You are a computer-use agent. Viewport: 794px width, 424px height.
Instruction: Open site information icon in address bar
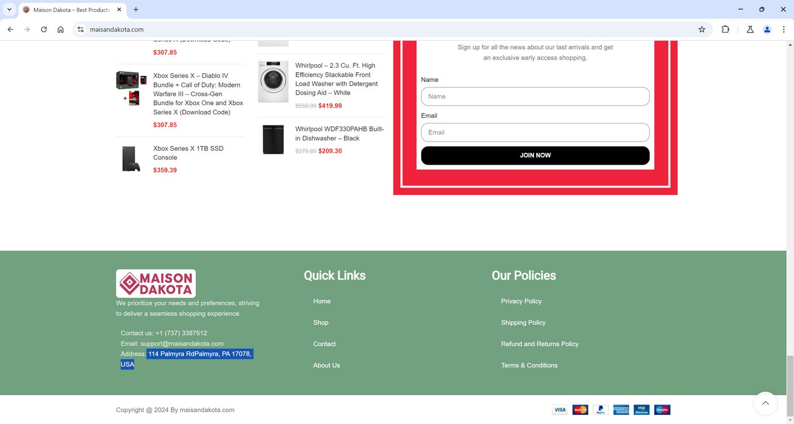pyautogui.click(x=81, y=29)
